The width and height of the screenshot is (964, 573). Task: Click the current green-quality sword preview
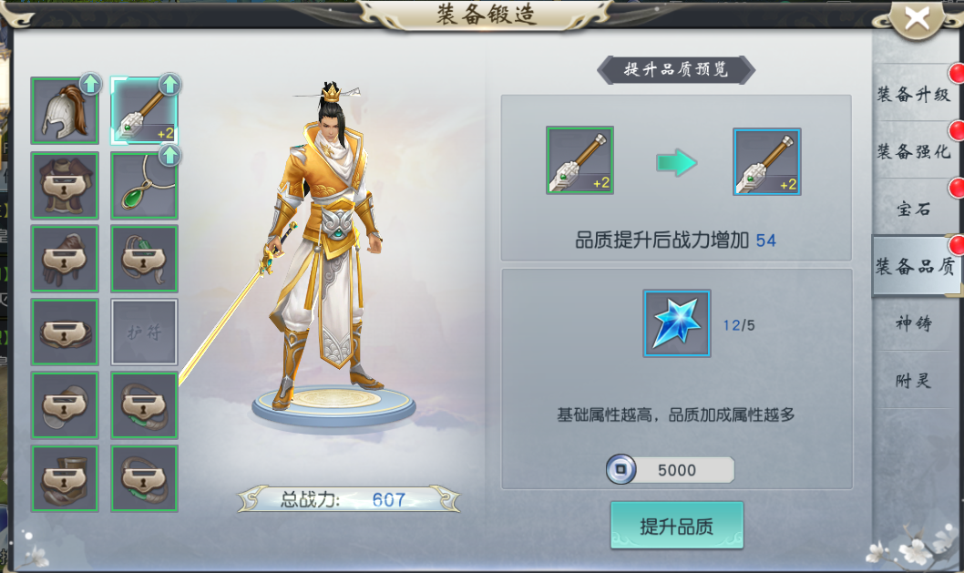579,160
